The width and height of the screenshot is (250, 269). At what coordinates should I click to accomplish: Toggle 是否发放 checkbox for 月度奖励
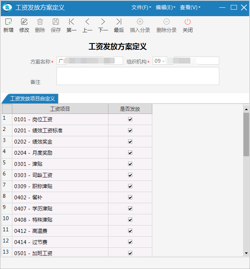pos(130,153)
